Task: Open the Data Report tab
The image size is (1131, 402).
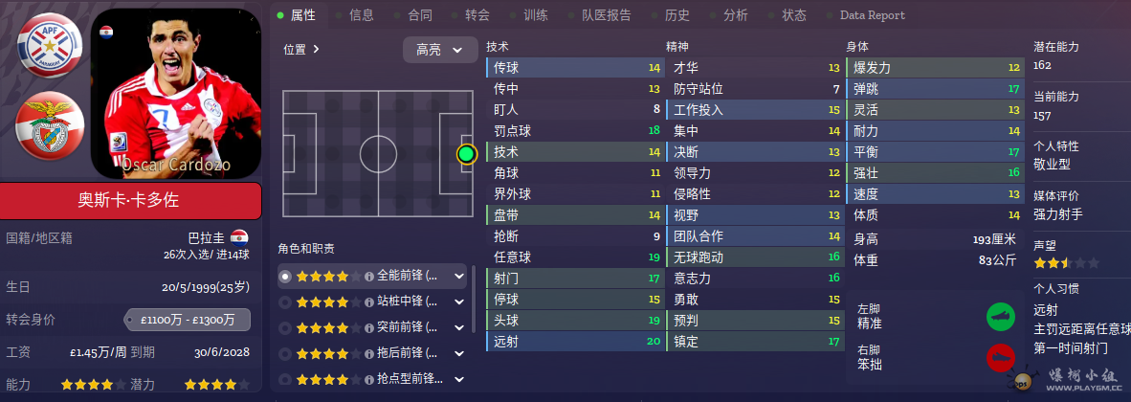Action: pyautogui.click(x=872, y=15)
